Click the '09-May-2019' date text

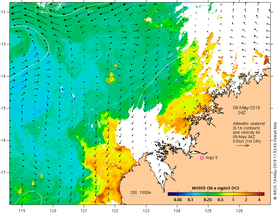pyautogui.click(x=246, y=108)
